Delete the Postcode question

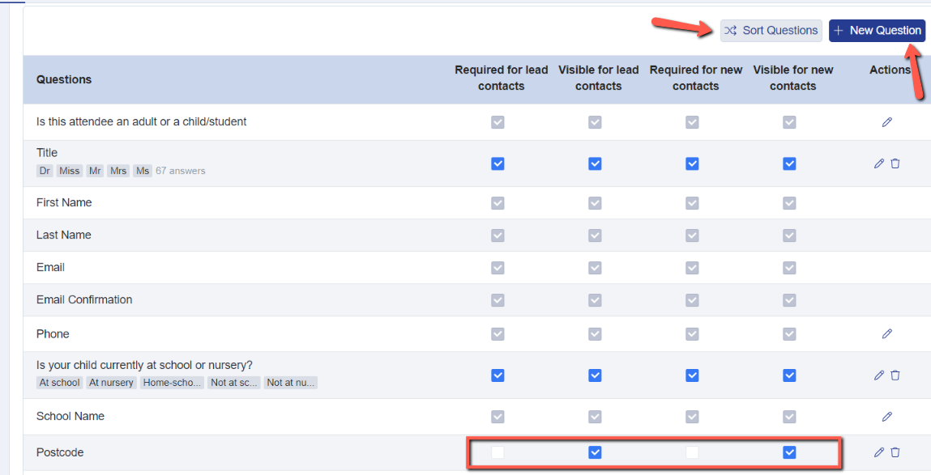[895, 452]
